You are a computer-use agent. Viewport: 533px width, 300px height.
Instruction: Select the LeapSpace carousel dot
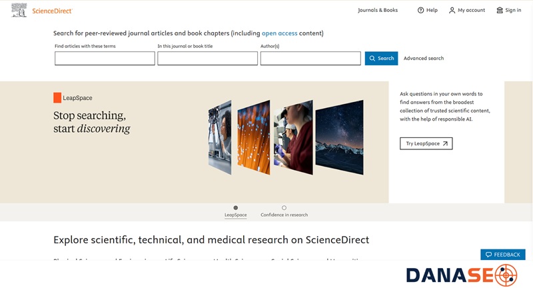pyautogui.click(x=236, y=207)
